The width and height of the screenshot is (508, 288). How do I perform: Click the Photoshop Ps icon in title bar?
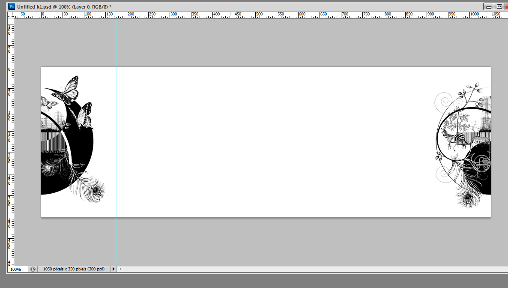pyautogui.click(x=12, y=7)
